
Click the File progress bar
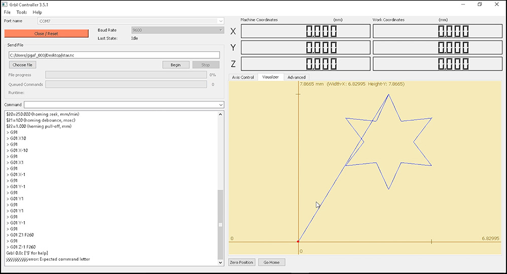(126, 75)
